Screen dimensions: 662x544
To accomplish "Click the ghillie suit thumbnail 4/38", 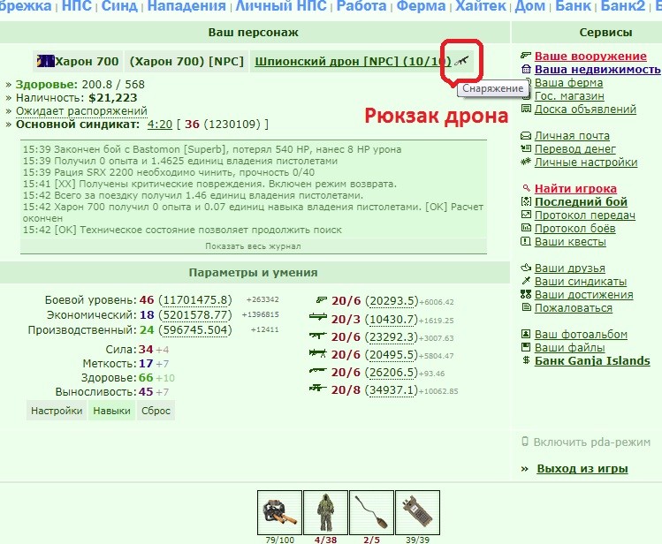I will [325, 512].
